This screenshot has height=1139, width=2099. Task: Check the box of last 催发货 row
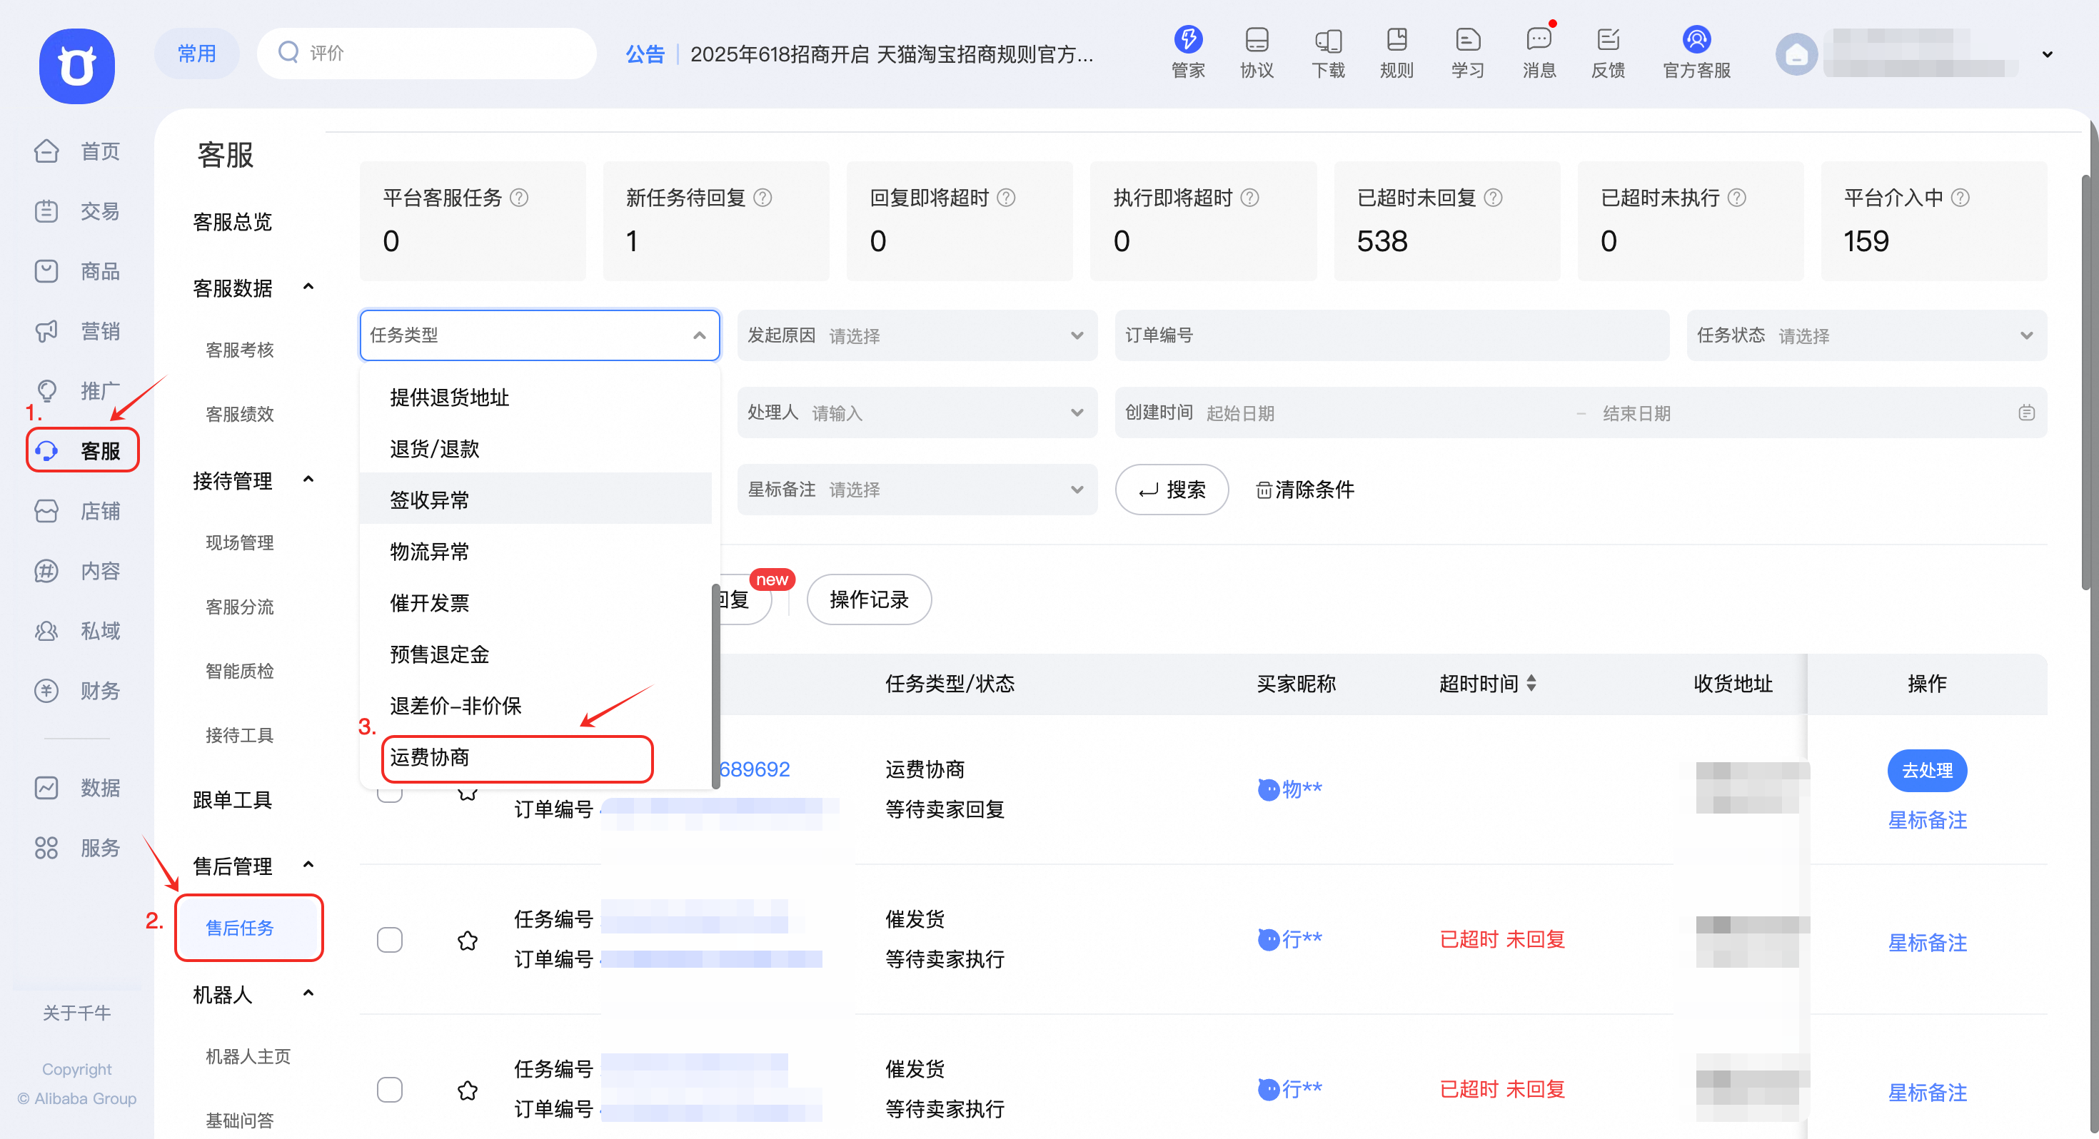pyautogui.click(x=390, y=1090)
